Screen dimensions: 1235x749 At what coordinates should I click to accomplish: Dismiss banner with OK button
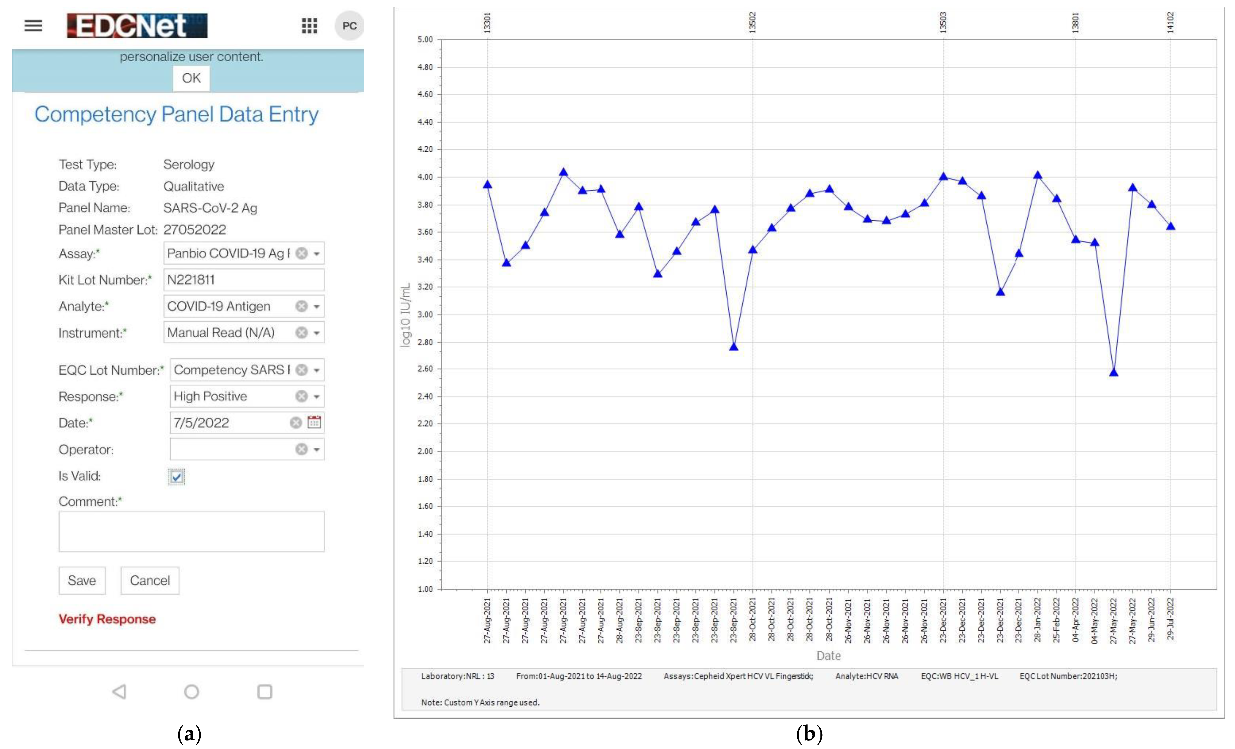point(191,78)
